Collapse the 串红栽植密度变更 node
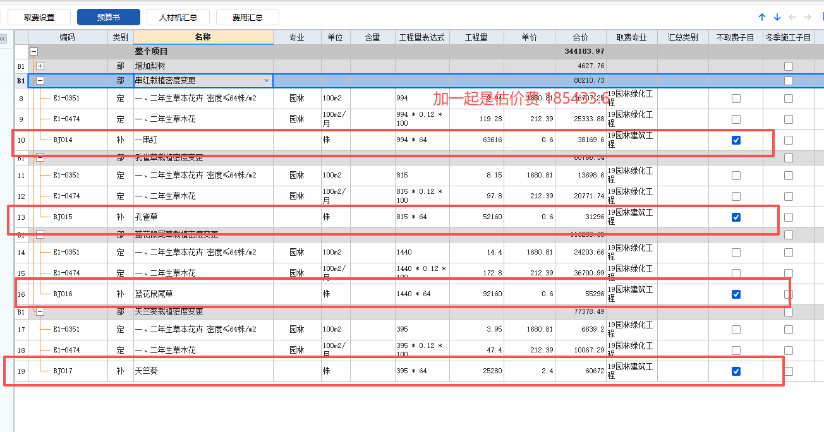Screen dimensions: 824x432 pos(39,81)
